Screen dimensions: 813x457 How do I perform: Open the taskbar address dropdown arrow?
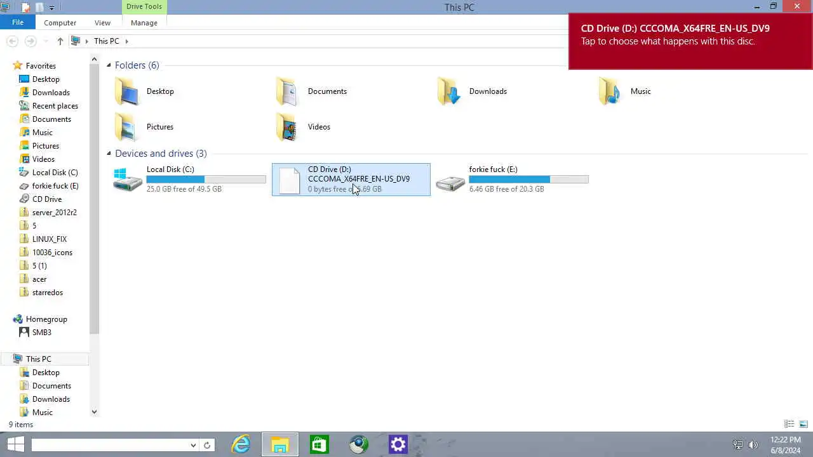pos(193,445)
